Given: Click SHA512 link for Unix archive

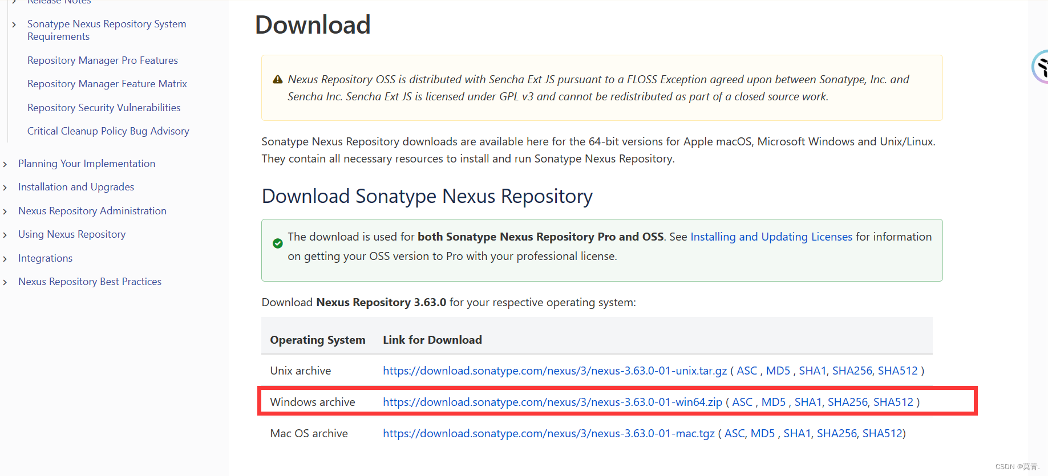Looking at the screenshot, I should (898, 371).
